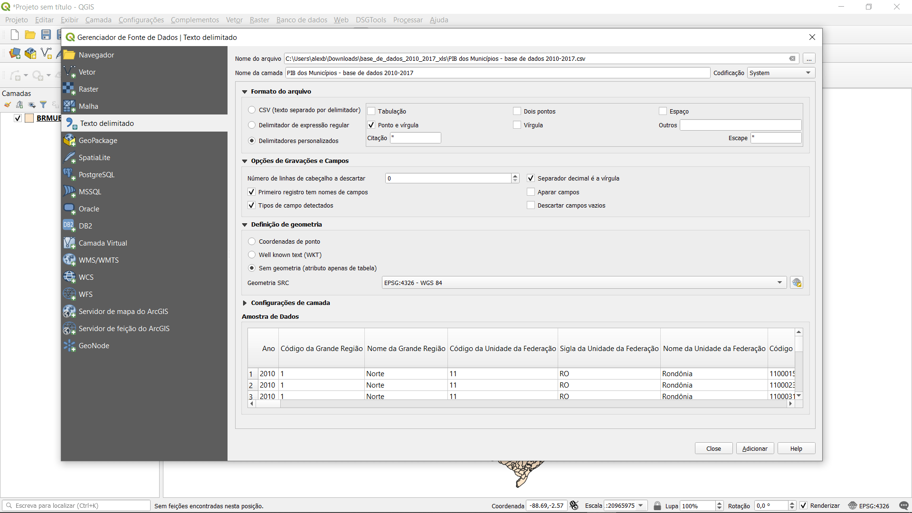
Task: Open the SpatiaLite source panel
Action: coord(94,158)
